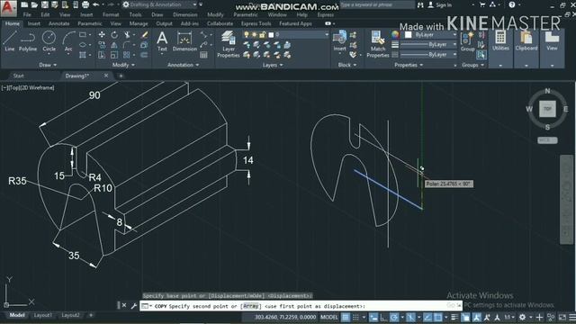This screenshot has width=576, height=324.
Task: Expand the Modify panel dropdown
Action: point(123,65)
